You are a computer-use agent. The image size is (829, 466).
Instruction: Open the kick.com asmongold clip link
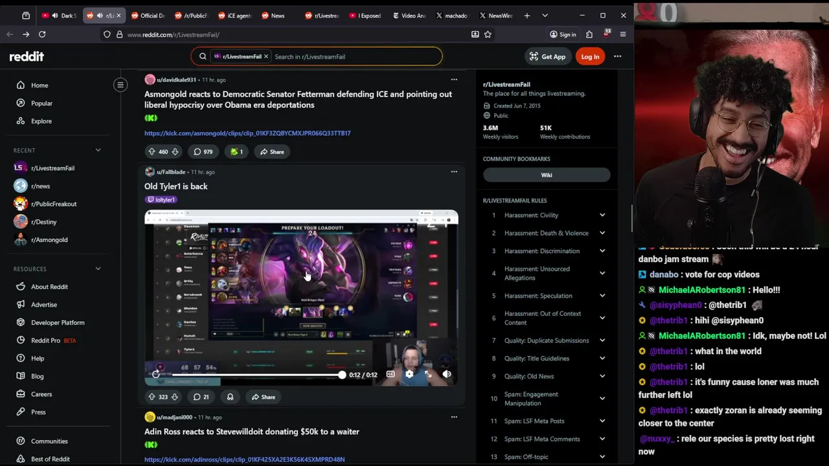[247, 133]
